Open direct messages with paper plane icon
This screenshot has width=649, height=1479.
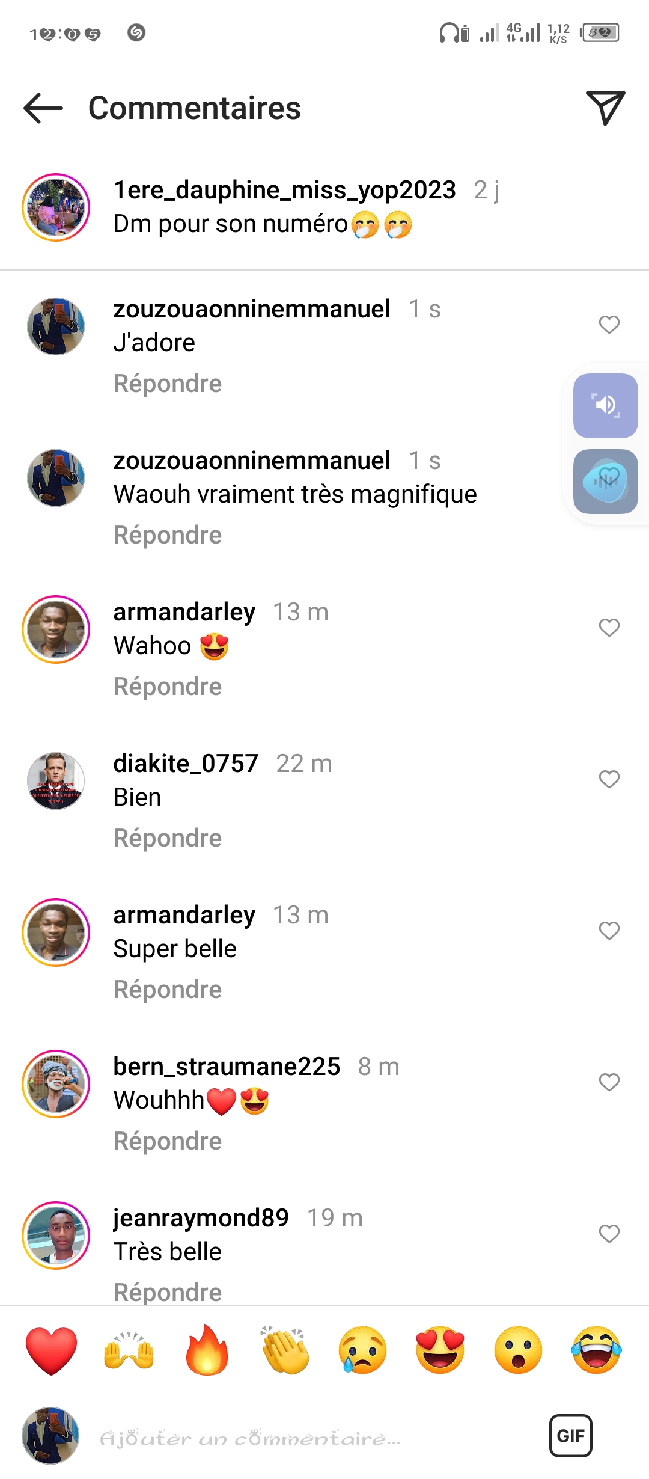click(x=606, y=108)
